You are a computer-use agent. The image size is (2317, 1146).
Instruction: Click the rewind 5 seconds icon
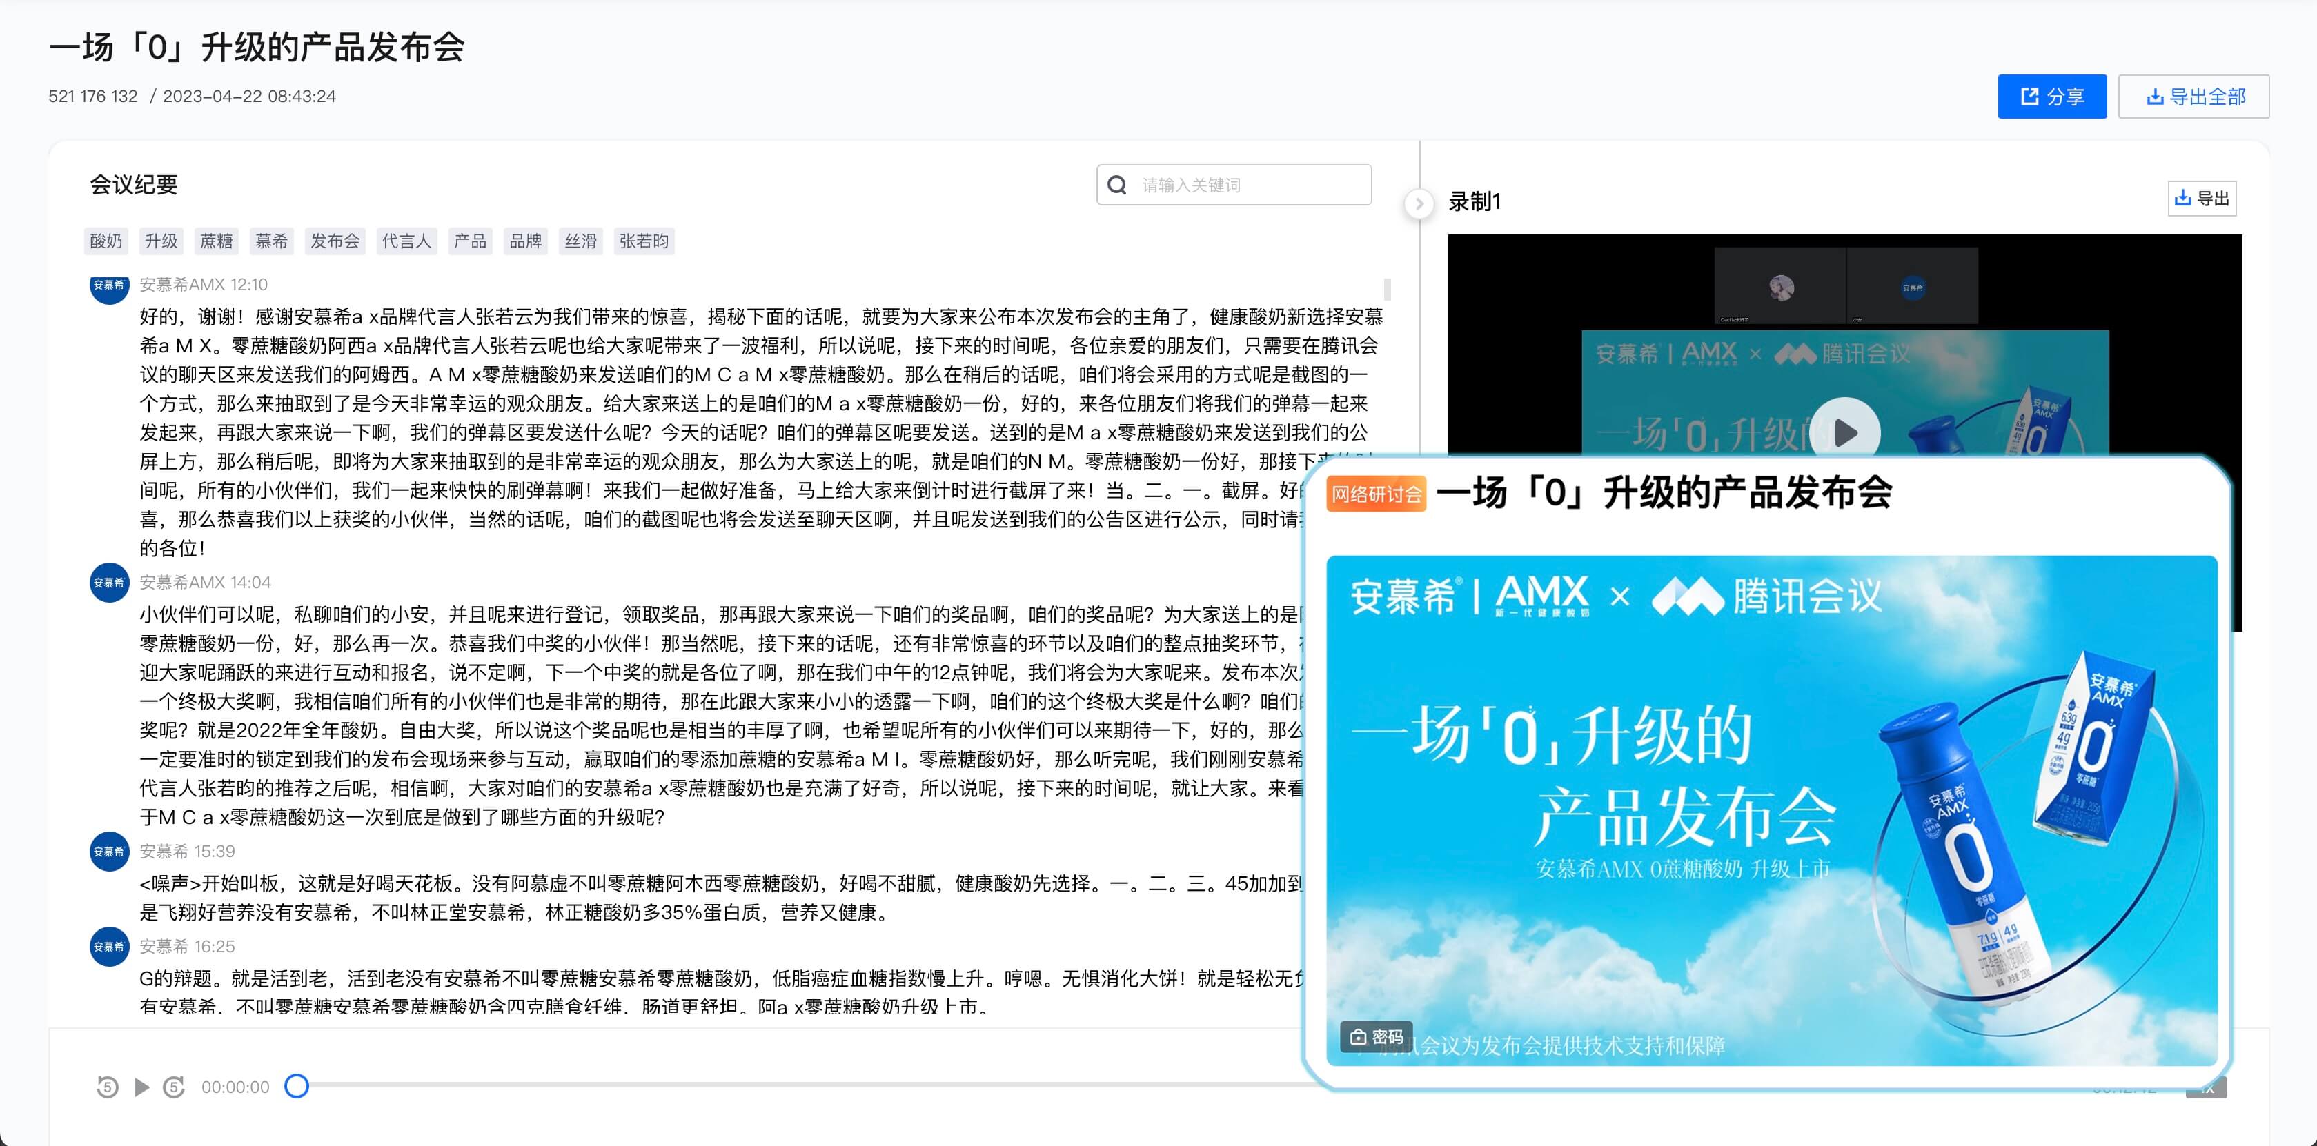[x=107, y=1087]
